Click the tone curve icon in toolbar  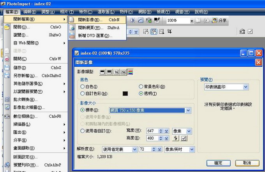coord(141,20)
